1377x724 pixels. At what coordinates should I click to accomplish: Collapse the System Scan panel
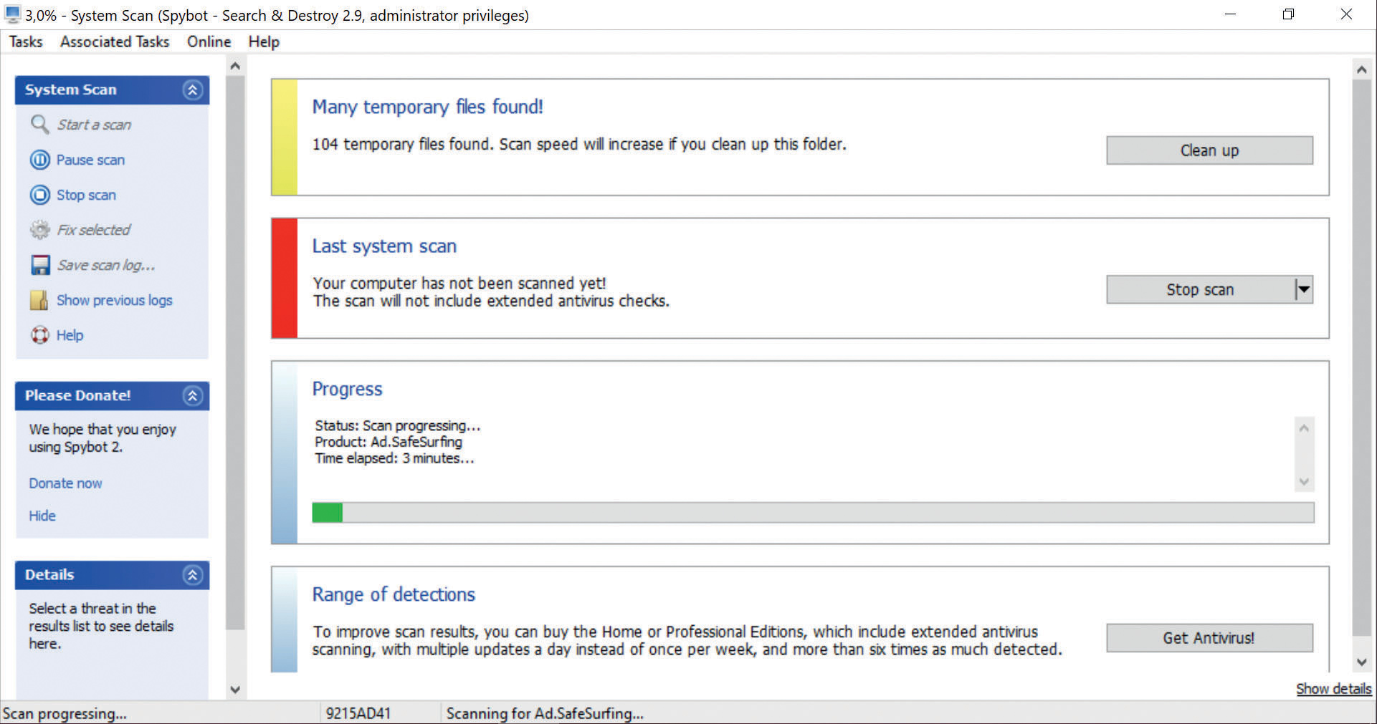pos(192,90)
